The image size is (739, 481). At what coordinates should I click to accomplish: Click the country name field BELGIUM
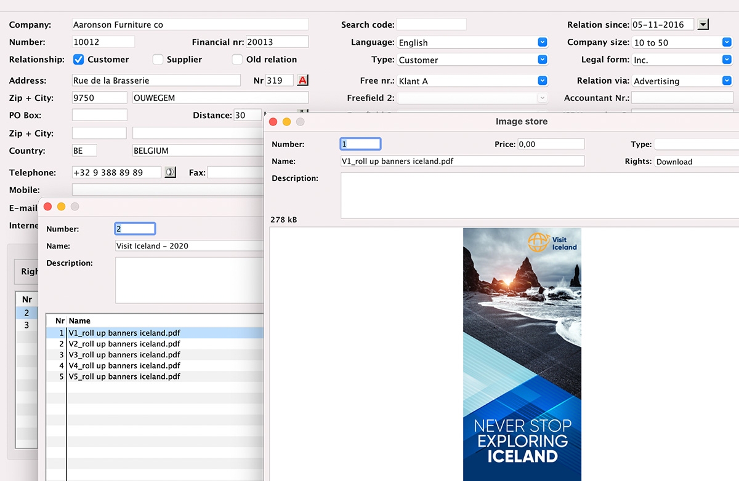198,151
